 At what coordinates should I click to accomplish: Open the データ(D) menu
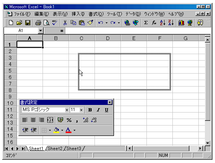(133, 14)
